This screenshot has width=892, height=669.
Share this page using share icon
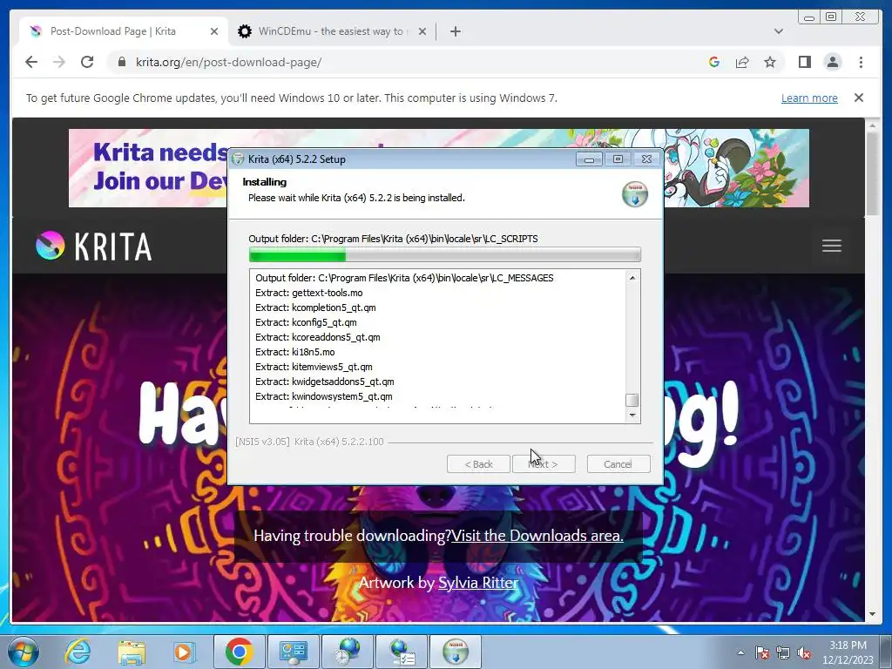742,62
